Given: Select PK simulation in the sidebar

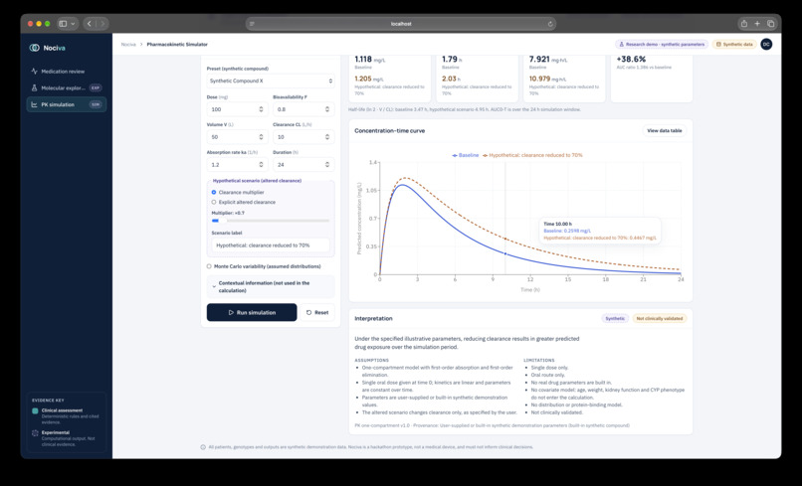Looking at the screenshot, I should point(67,104).
